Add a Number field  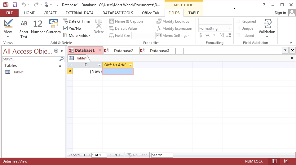point(38,27)
